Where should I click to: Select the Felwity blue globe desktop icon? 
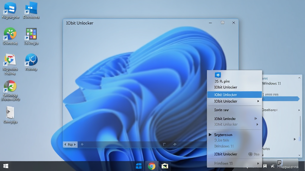pos(31,62)
